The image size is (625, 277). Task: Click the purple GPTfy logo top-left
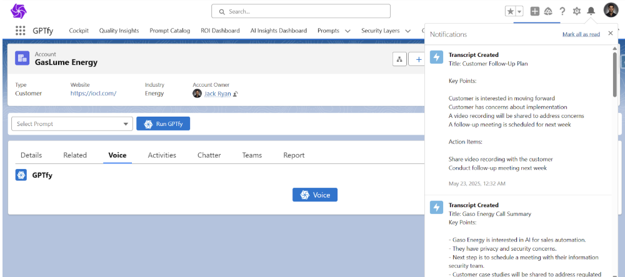click(18, 11)
